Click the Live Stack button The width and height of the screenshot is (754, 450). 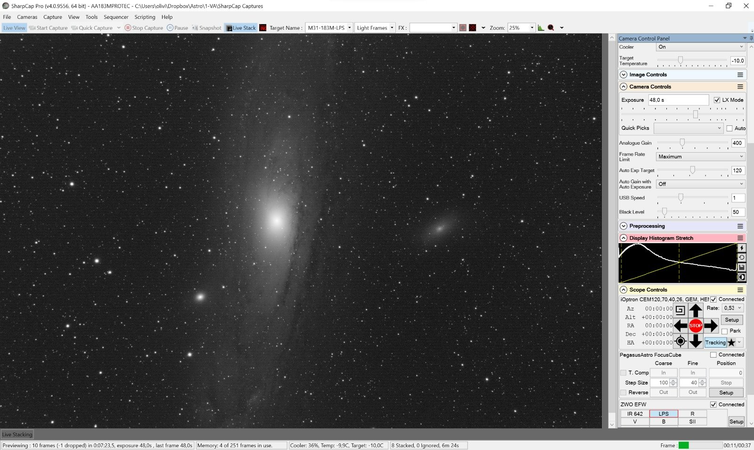coord(241,28)
